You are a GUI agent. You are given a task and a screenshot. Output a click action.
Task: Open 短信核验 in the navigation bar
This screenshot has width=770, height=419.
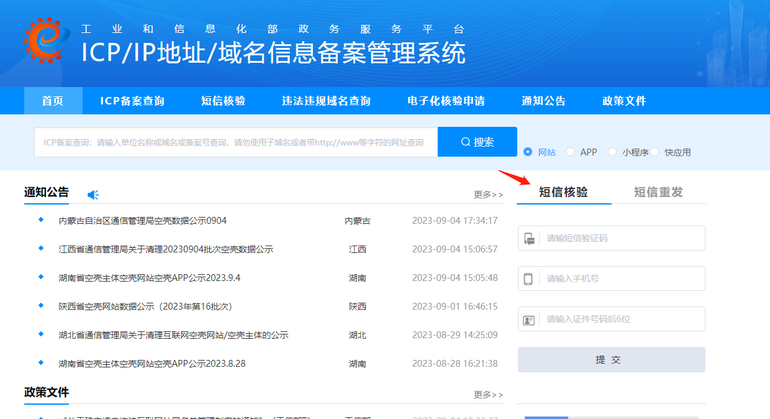click(224, 101)
